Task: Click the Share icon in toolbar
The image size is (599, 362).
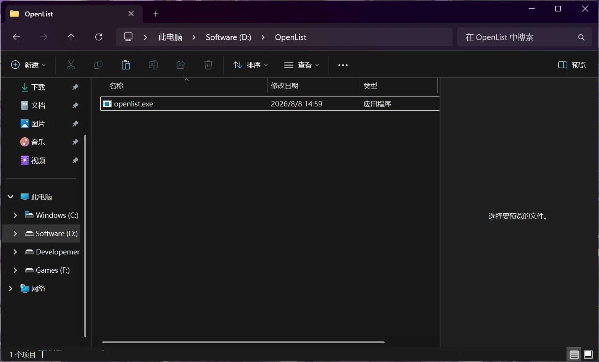Action: 181,65
